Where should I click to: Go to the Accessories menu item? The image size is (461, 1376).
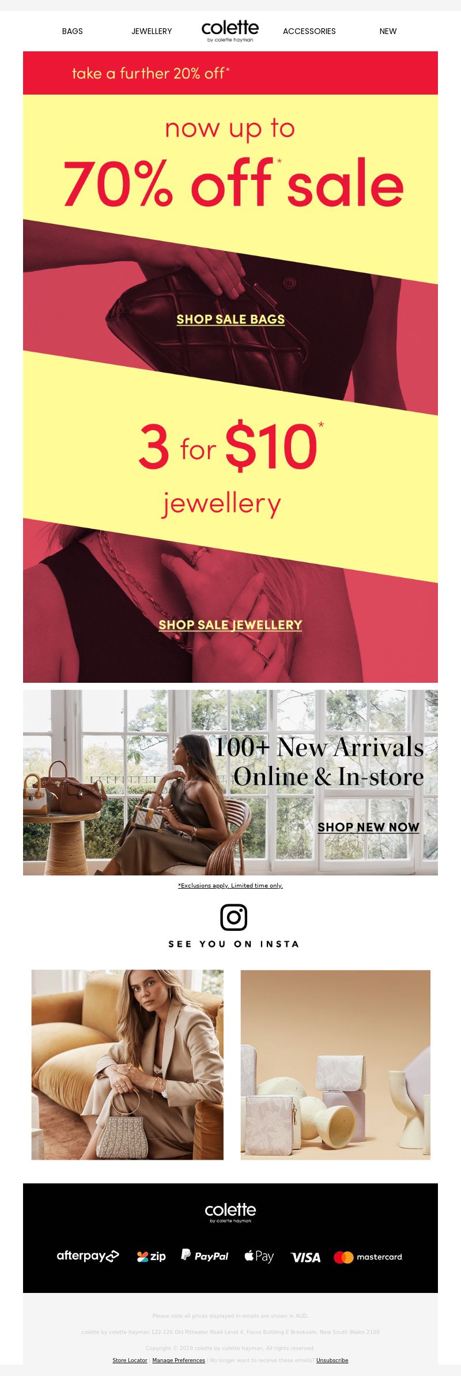point(309,31)
